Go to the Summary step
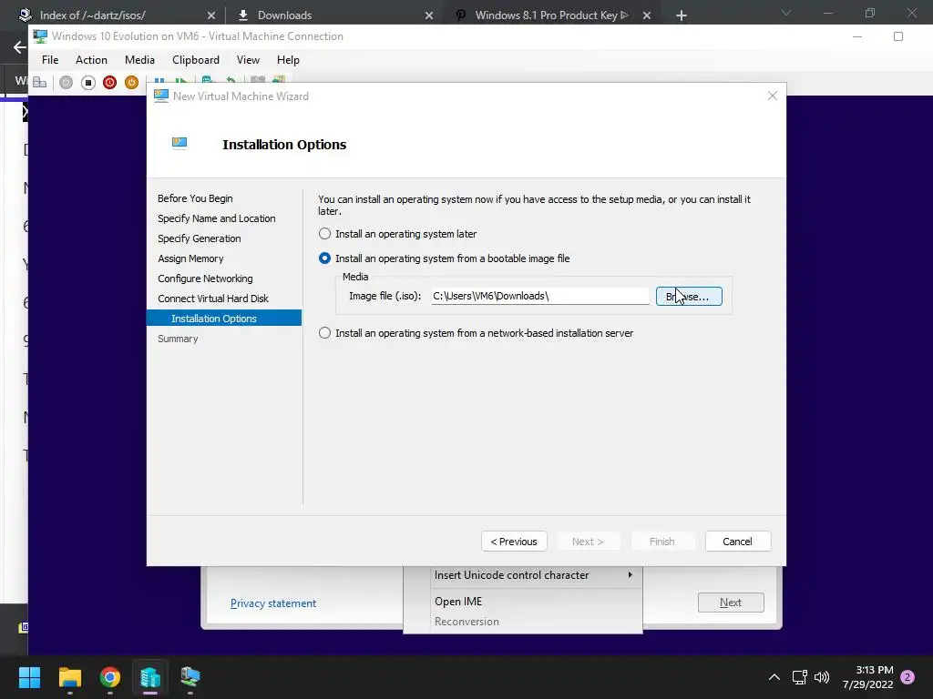Viewport: 933px width, 699px height. (178, 339)
